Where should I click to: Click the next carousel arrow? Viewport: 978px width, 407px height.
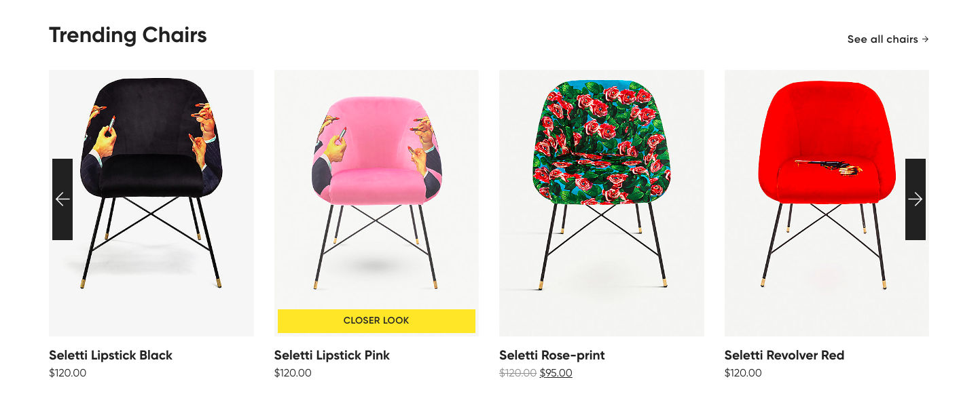tap(916, 199)
